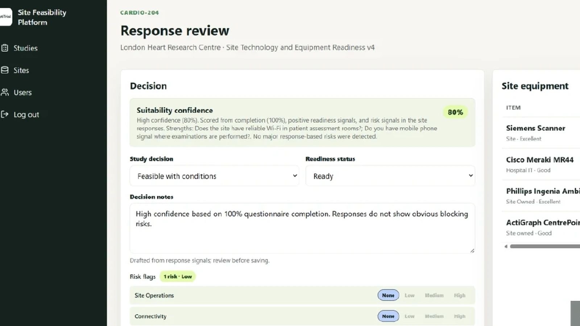Viewport: 580px width, 326px height.
Task: Select the ActiGraph CentrePoint row
Action: [x=541, y=227]
